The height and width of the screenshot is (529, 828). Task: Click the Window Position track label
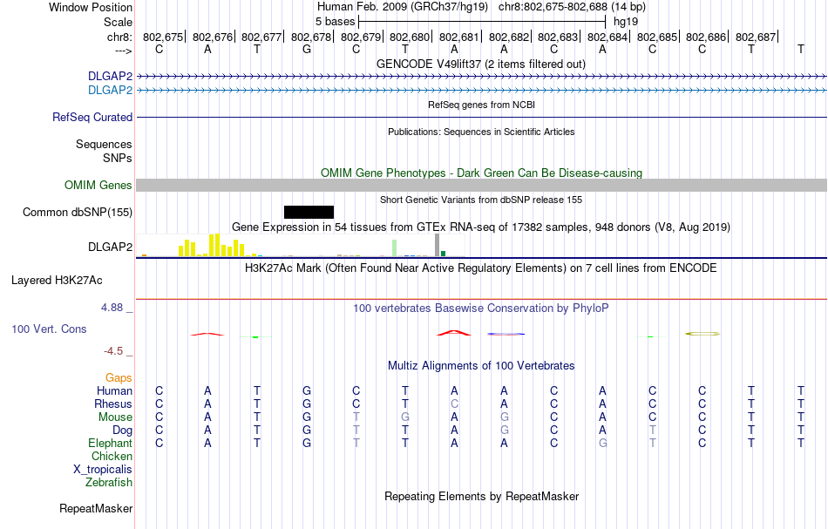(x=91, y=7)
